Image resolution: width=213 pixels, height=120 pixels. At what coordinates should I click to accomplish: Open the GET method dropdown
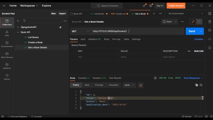[x=80, y=31]
